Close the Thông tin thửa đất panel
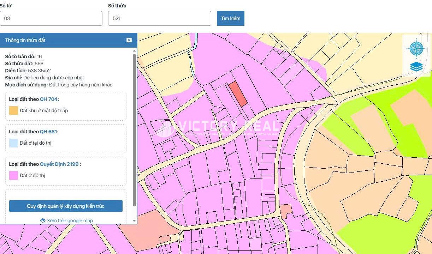This screenshot has width=432, height=254. [x=129, y=40]
